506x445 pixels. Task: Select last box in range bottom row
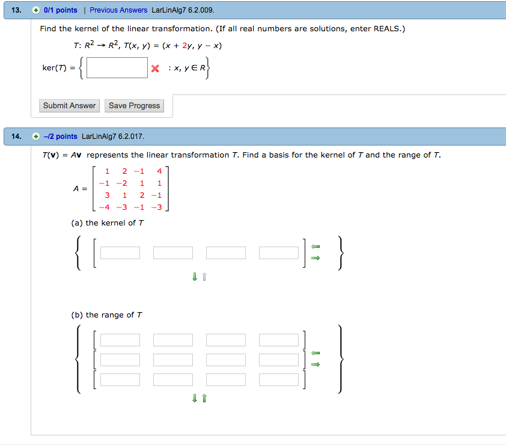pyautogui.click(x=279, y=380)
